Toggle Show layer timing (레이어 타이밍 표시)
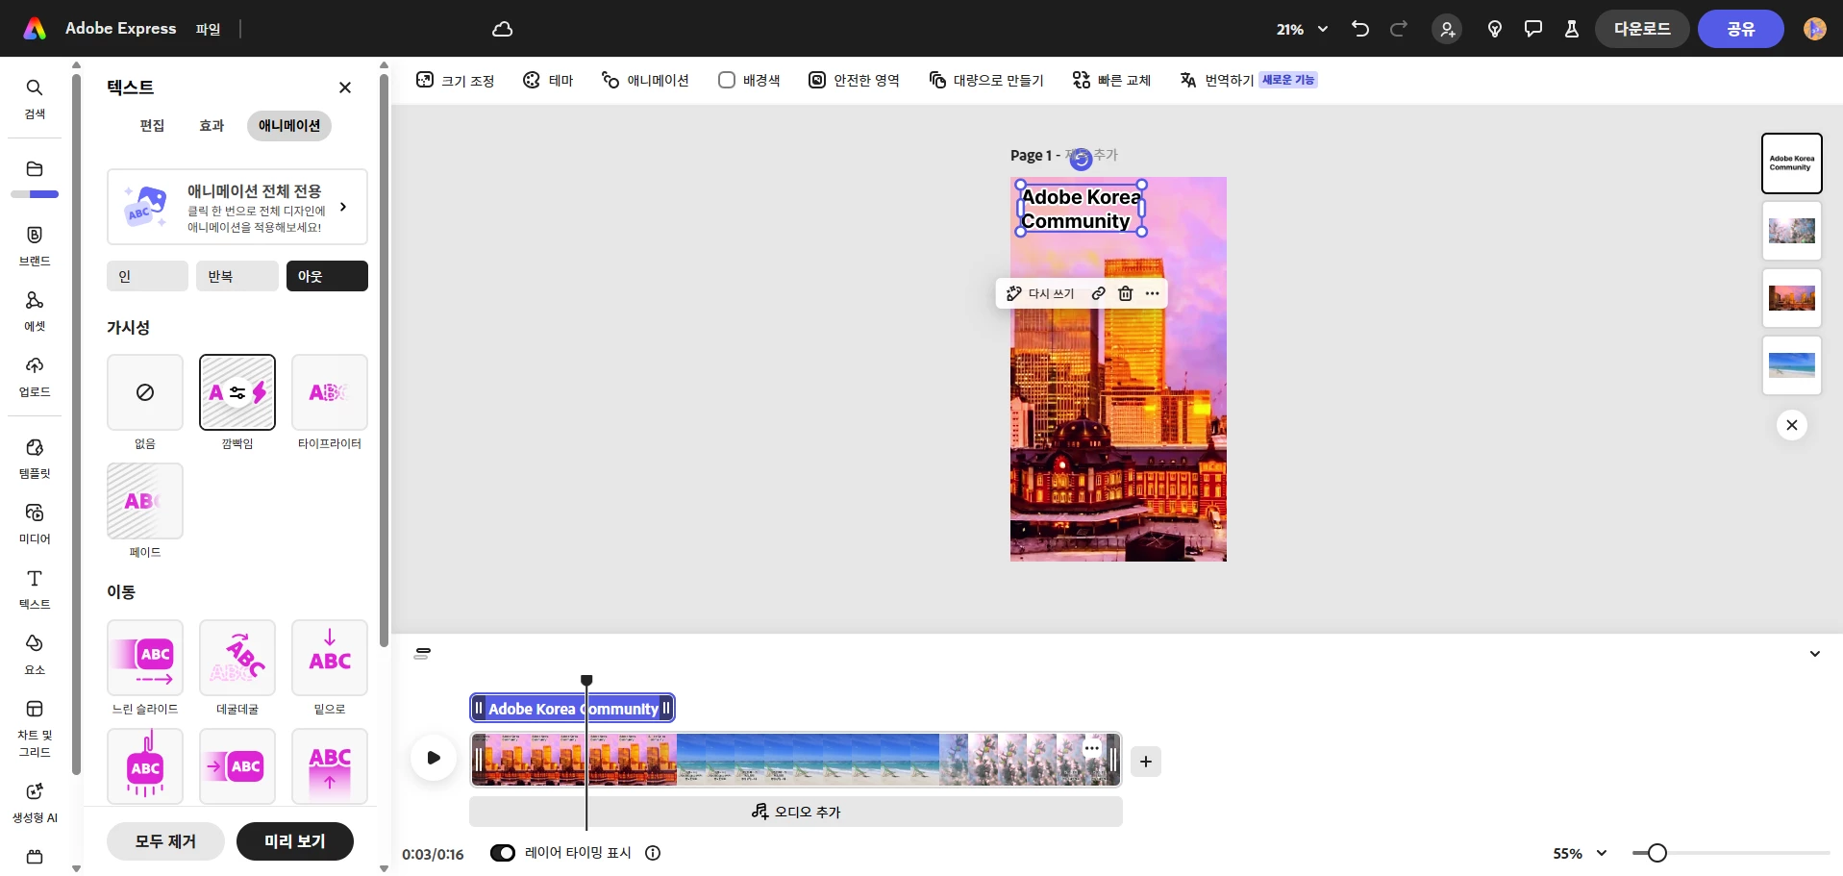This screenshot has height=876, width=1843. [x=503, y=853]
